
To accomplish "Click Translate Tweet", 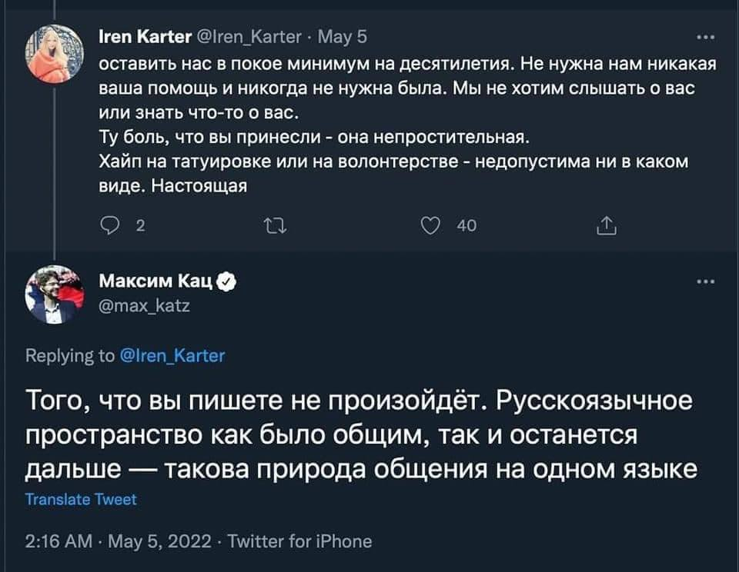I will point(81,499).
